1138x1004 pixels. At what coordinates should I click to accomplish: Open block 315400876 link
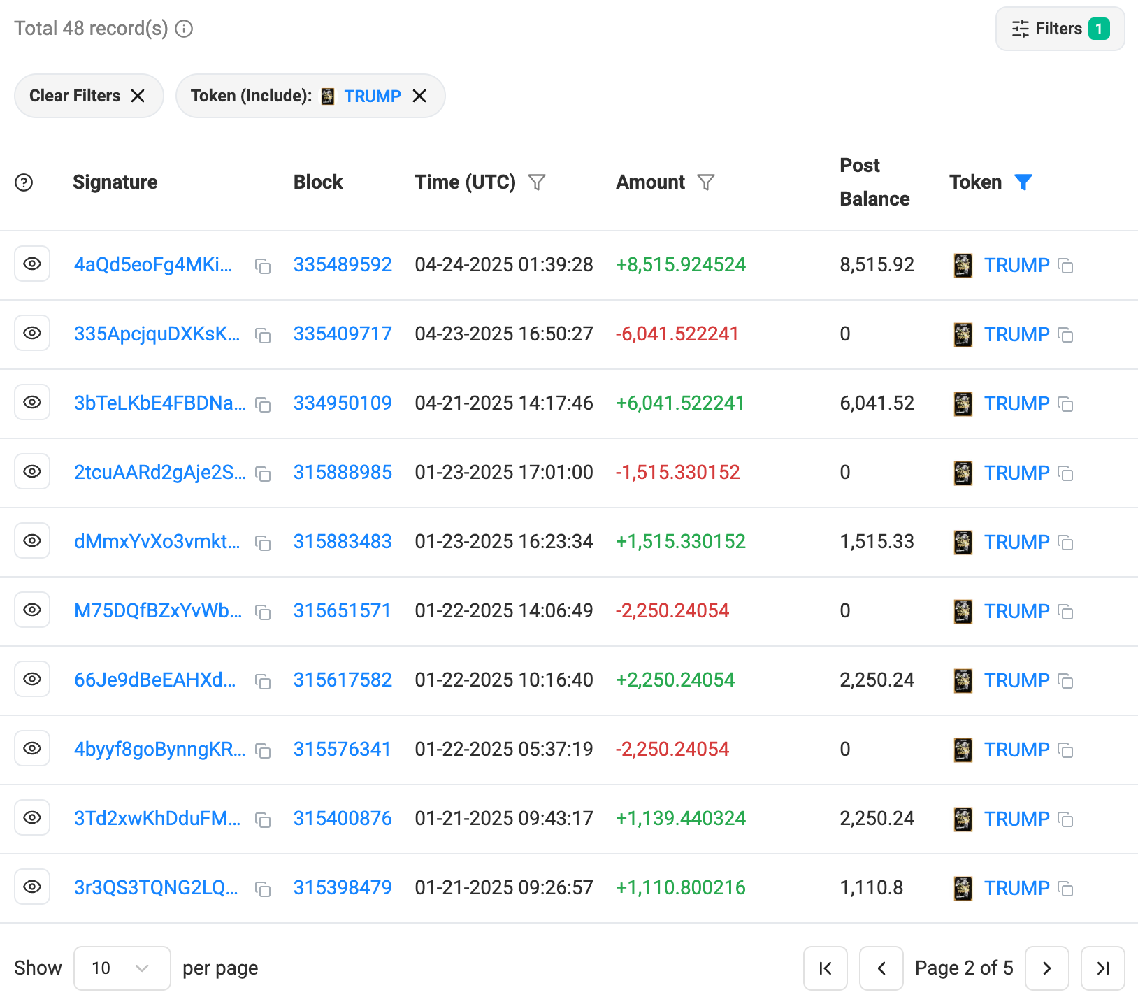(x=343, y=819)
